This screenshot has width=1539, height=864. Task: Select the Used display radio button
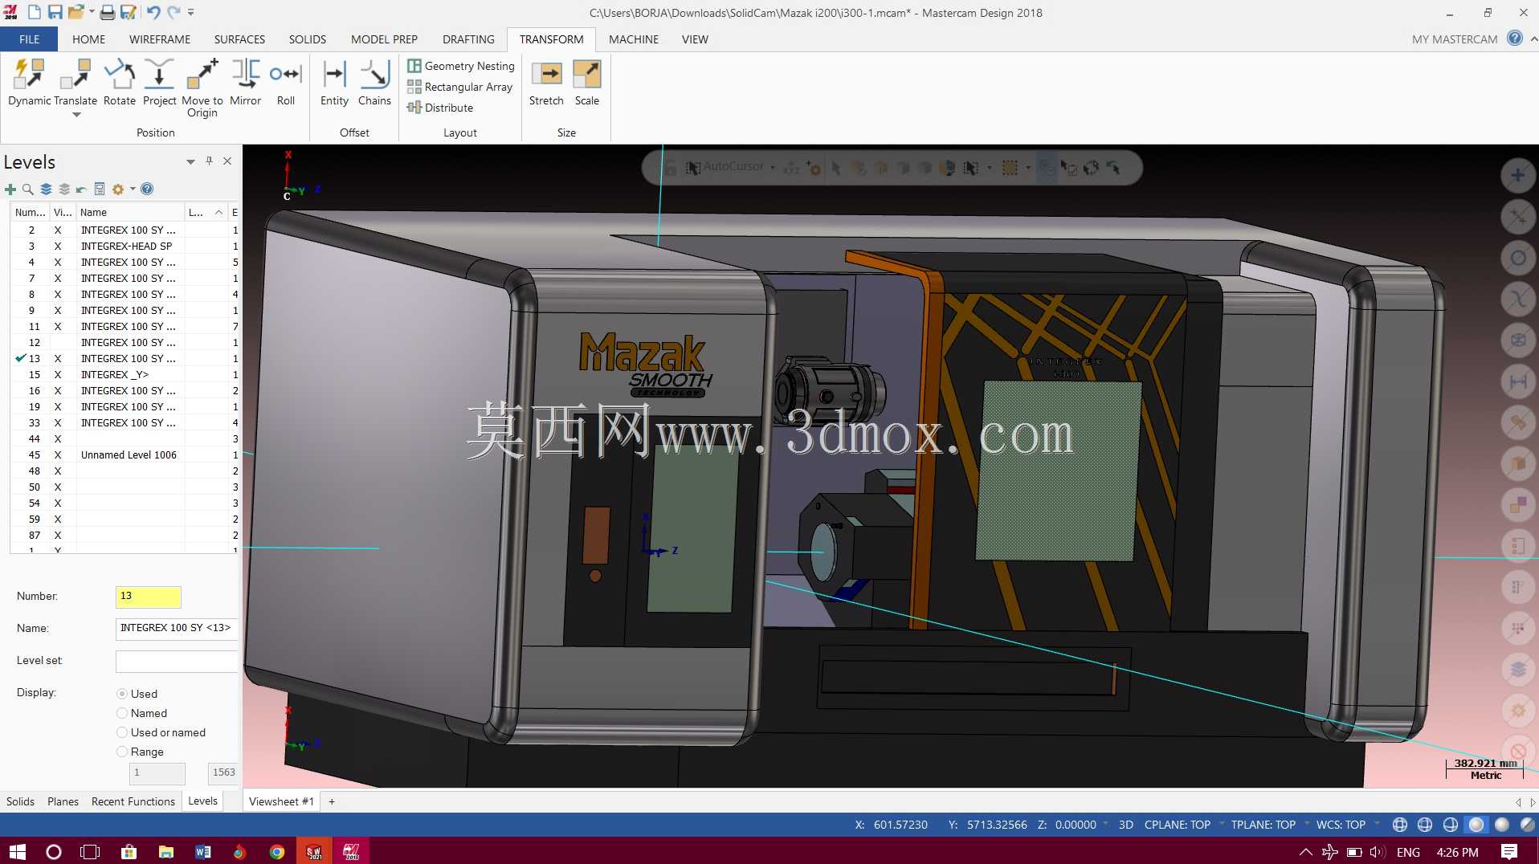pos(122,694)
